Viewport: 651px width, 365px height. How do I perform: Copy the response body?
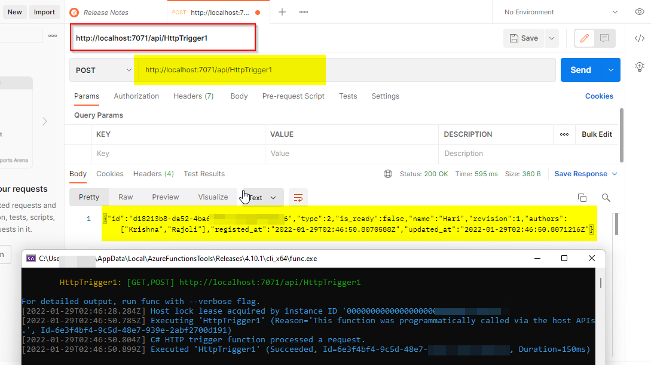[x=582, y=197]
